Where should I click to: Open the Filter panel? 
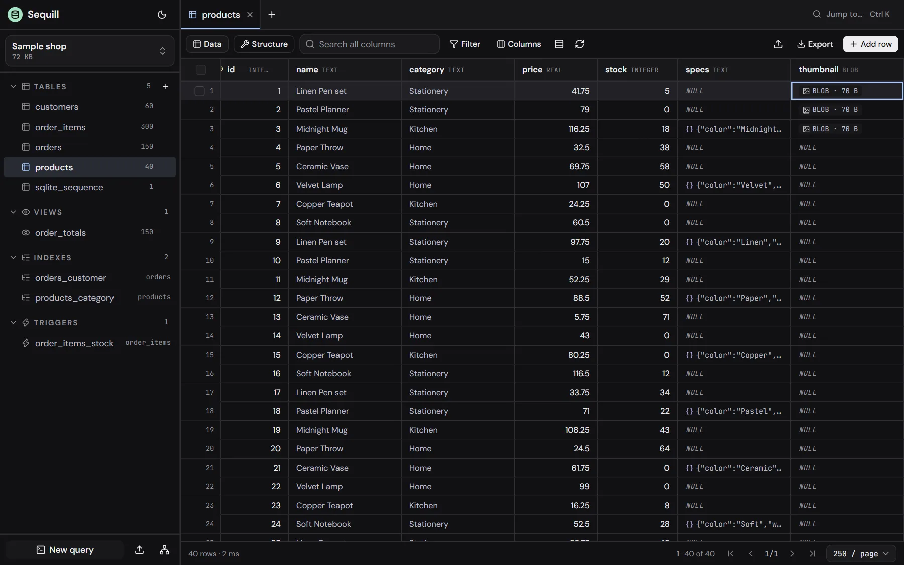coord(465,44)
